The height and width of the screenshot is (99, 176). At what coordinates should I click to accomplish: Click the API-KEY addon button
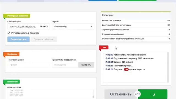coord(44,27)
